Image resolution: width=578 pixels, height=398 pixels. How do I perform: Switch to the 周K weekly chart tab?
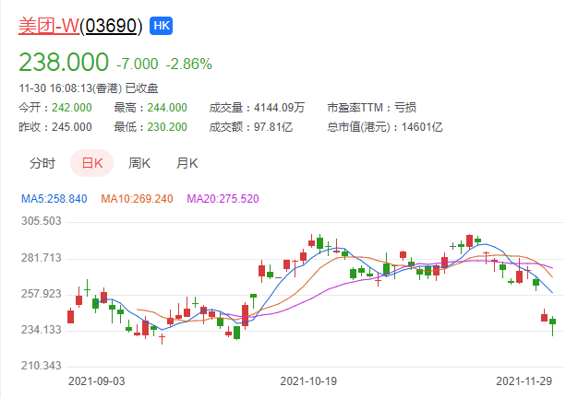[139, 163]
